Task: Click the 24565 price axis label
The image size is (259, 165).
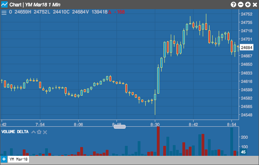Action: pyautogui.click(x=247, y=106)
